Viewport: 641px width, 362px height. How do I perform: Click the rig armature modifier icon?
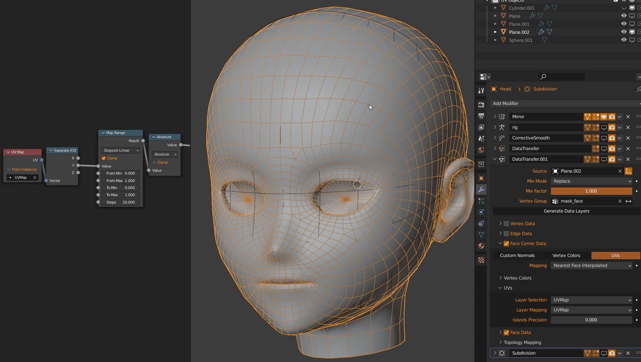click(502, 127)
